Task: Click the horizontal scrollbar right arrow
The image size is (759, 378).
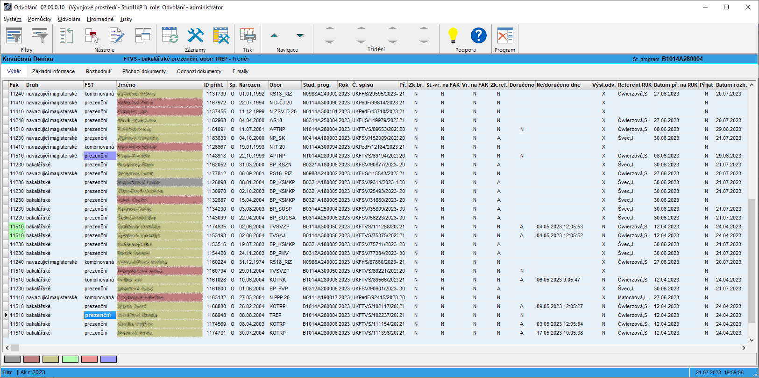Action: tap(744, 348)
